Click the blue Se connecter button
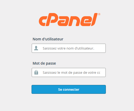 coord(69,89)
